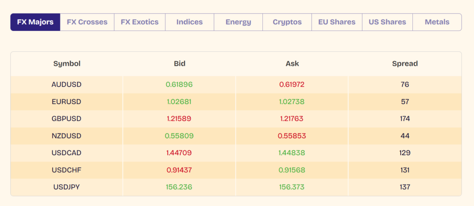Open the Energy tab

point(238,22)
